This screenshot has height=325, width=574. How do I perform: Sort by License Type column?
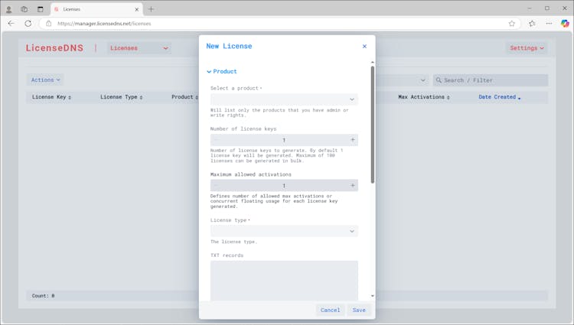point(121,97)
